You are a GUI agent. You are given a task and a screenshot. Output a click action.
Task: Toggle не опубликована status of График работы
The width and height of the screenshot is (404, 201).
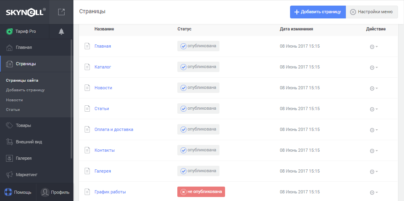click(x=201, y=192)
